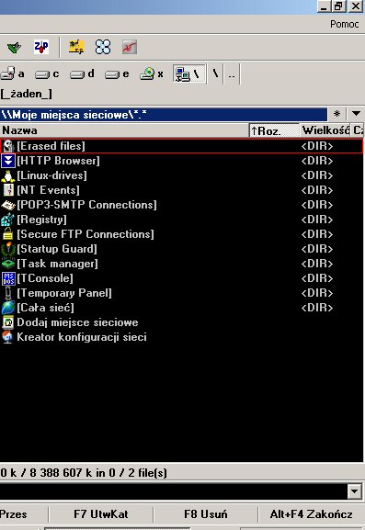This screenshot has width=365, height=530.
Task: Click the Secure FTP Connections lock icon
Action: coord(8,234)
